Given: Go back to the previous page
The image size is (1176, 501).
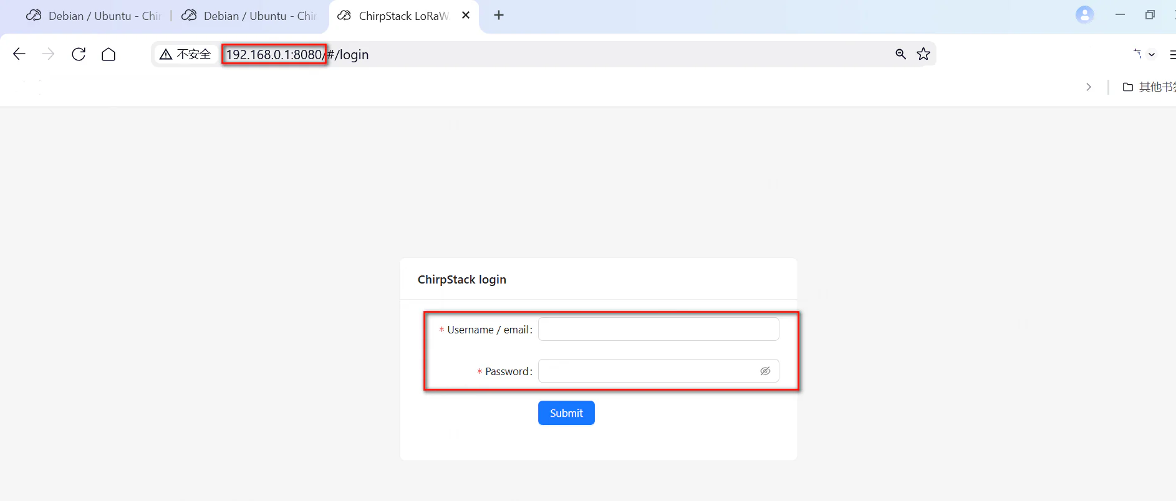Looking at the screenshot, I should (x=19, y=54).
